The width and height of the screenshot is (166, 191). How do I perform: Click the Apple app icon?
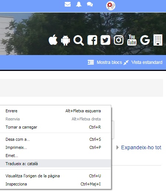click(x=53, y=40)
